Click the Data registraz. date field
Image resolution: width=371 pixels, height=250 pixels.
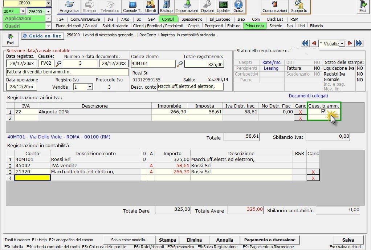coord(21,64)
